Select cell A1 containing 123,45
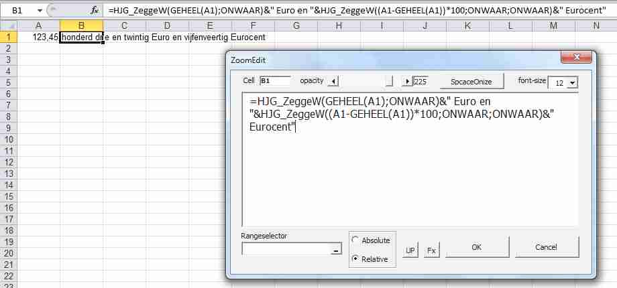The height and width of the screenshot is (288, 617). click(x=39, y=38)
